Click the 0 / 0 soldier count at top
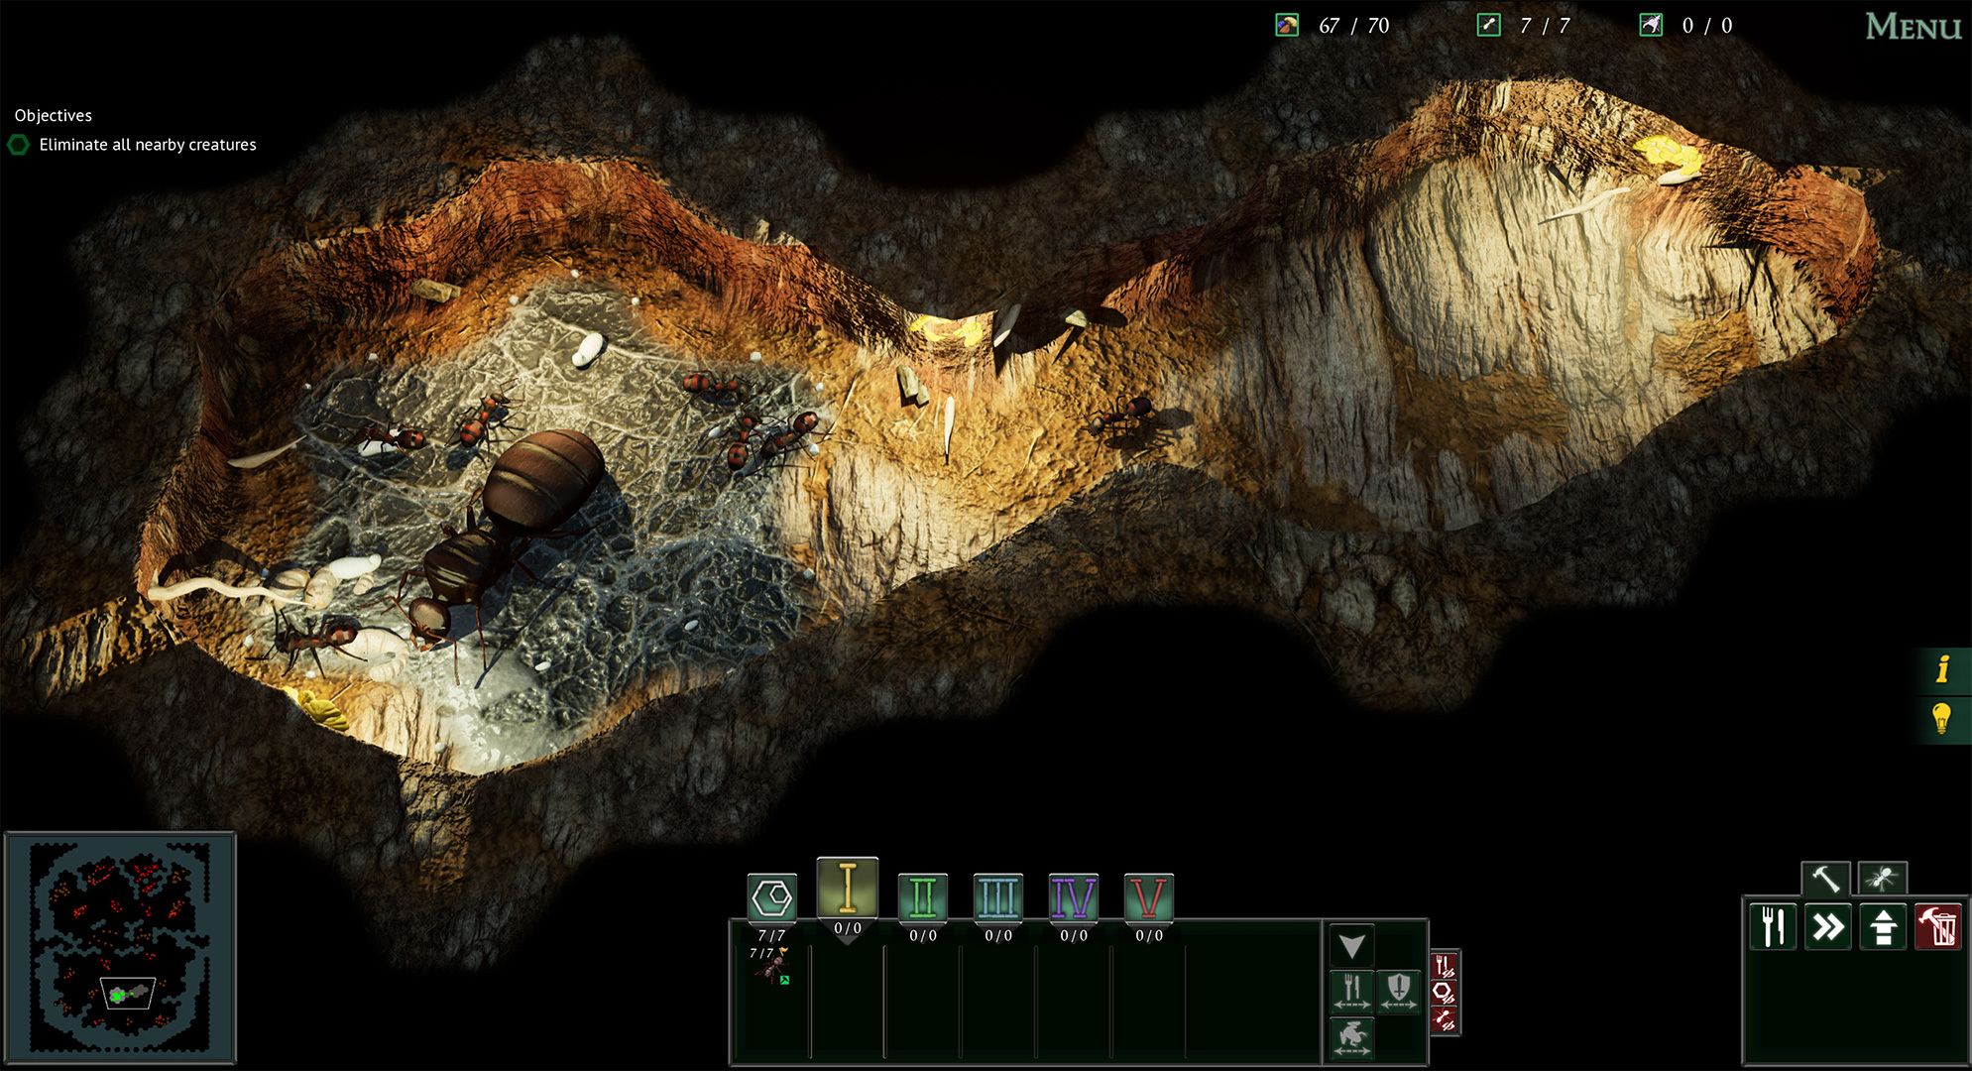The height and width of the screenshot is (1071, 1972). 1707,26
